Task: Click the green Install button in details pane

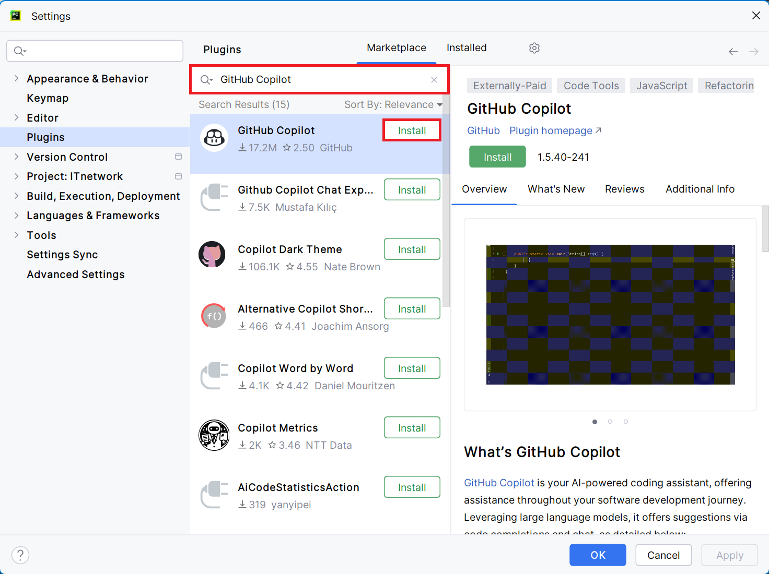Action: pyautogui.click(x=497, y=157)
